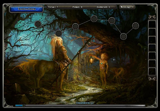Select the fifth inventory slot from the top

point(152,55)
